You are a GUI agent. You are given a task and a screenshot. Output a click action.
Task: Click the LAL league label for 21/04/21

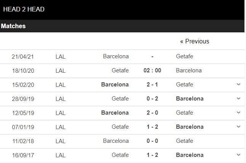click(x=60, y=56)
